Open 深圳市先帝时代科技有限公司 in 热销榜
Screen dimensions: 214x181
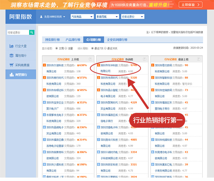(x=109, y=81)
